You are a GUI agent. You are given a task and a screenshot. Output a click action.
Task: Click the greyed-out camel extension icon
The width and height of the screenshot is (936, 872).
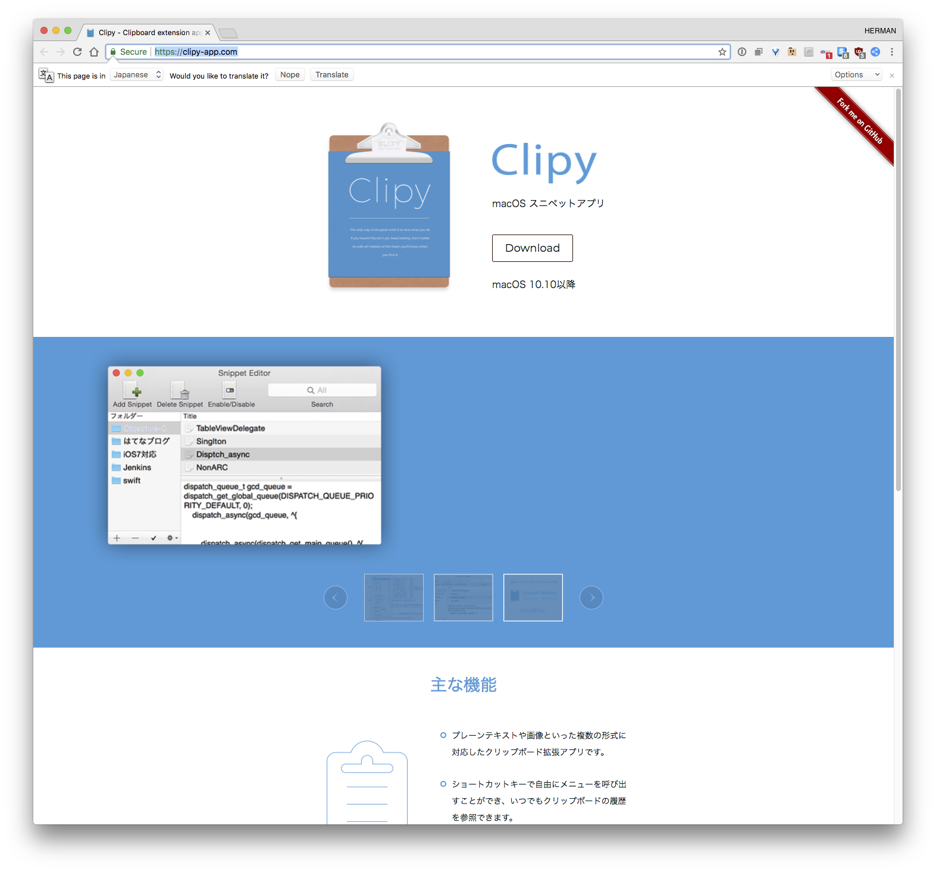[809, 52]
